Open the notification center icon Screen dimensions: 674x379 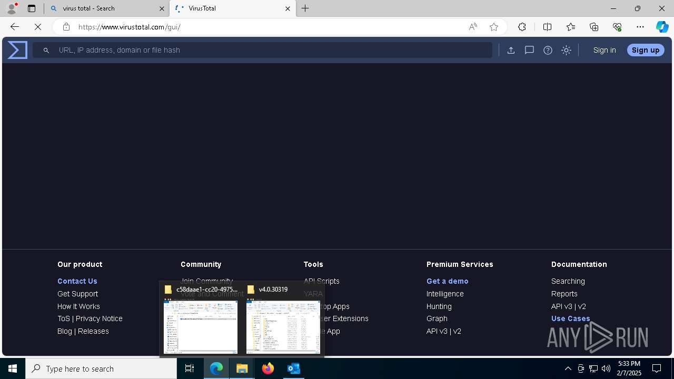point(657,368)
